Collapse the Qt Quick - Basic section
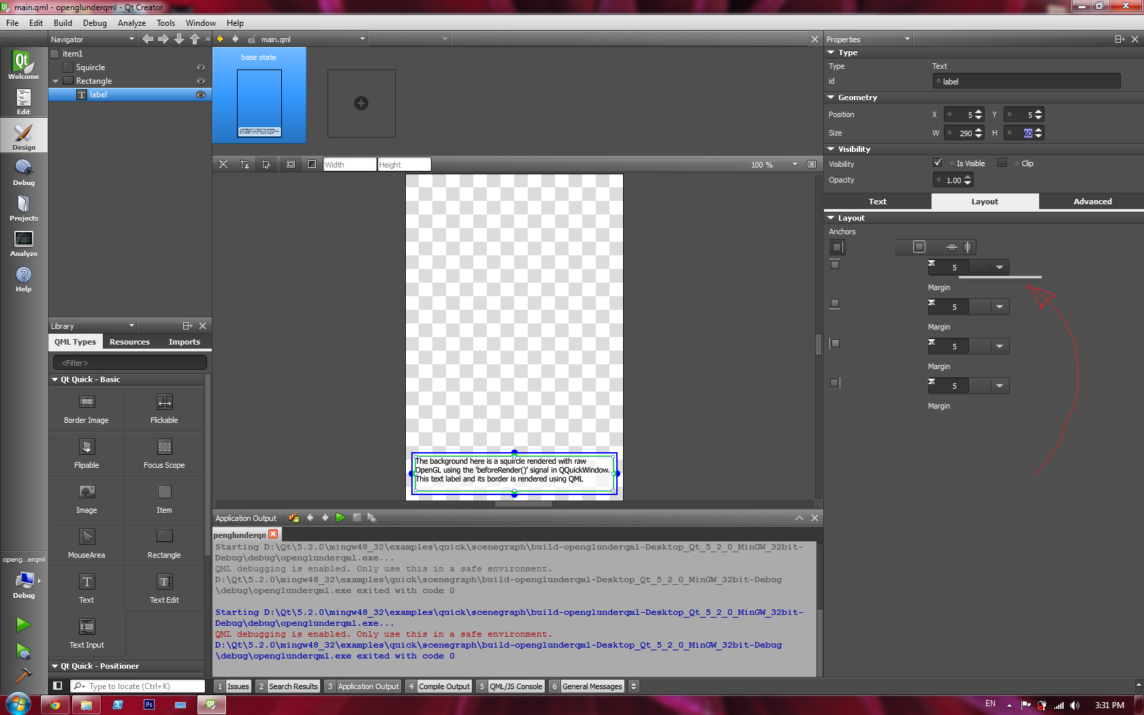This screenshot has height=715, width=1144. 55,379
